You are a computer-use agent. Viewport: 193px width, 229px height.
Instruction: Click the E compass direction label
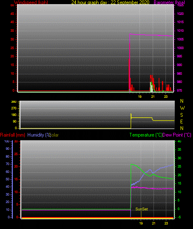[181, 121]
